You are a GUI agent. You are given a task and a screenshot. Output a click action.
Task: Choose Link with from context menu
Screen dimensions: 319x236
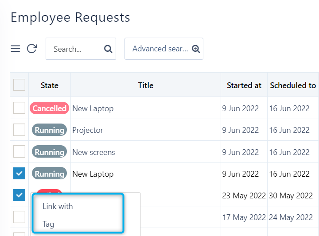coord(58,206)
